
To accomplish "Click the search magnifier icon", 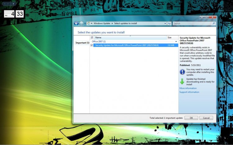I will 214,23.
